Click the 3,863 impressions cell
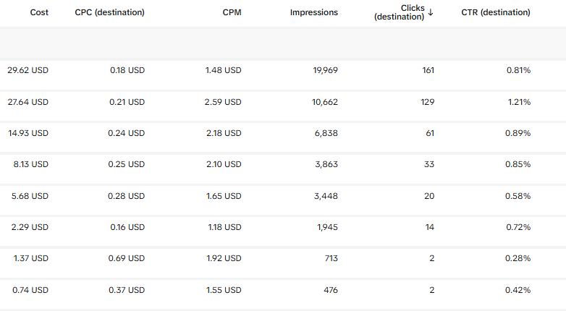Screen dimensions: 566x311 tap(326, 164)
